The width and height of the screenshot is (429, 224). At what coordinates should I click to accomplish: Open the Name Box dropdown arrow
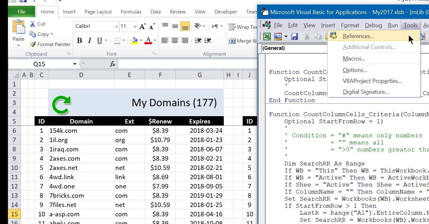pyautogui.click(x=75, y=64)
